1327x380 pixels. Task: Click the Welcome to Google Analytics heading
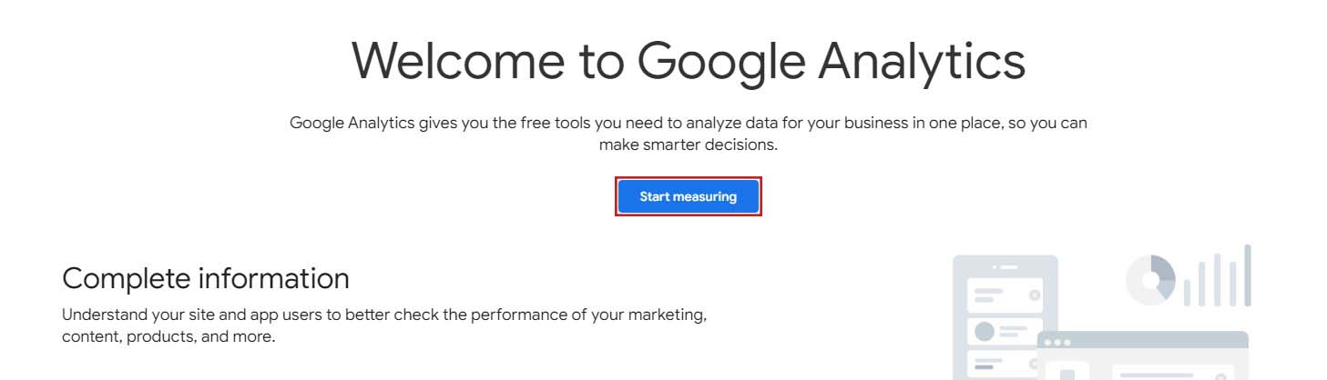click(x=688, y=60)
